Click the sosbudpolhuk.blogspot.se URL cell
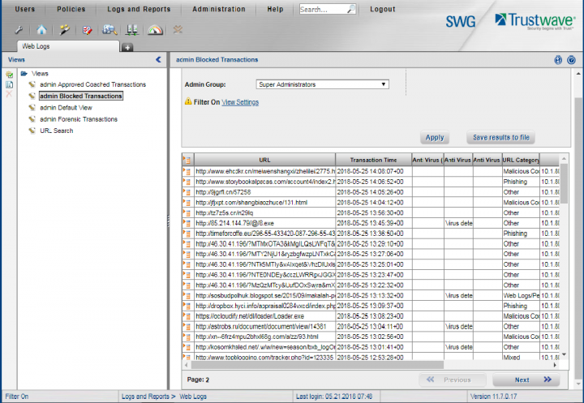 pyautogui.click(x=264, y=295)
